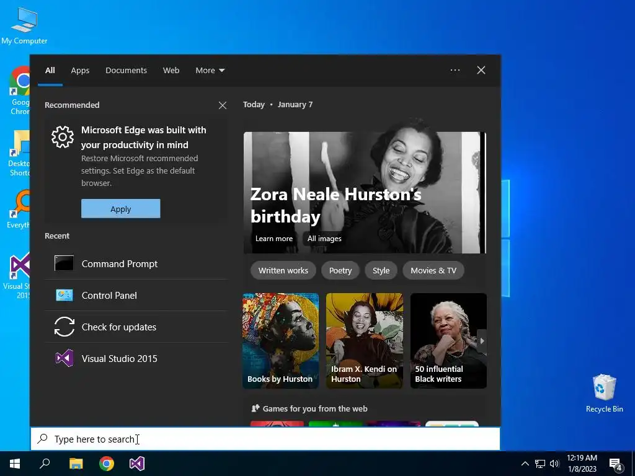The image size is (635, 476).
Task: Open Check for updates from Recent
Action: click(x=136, y=327)
